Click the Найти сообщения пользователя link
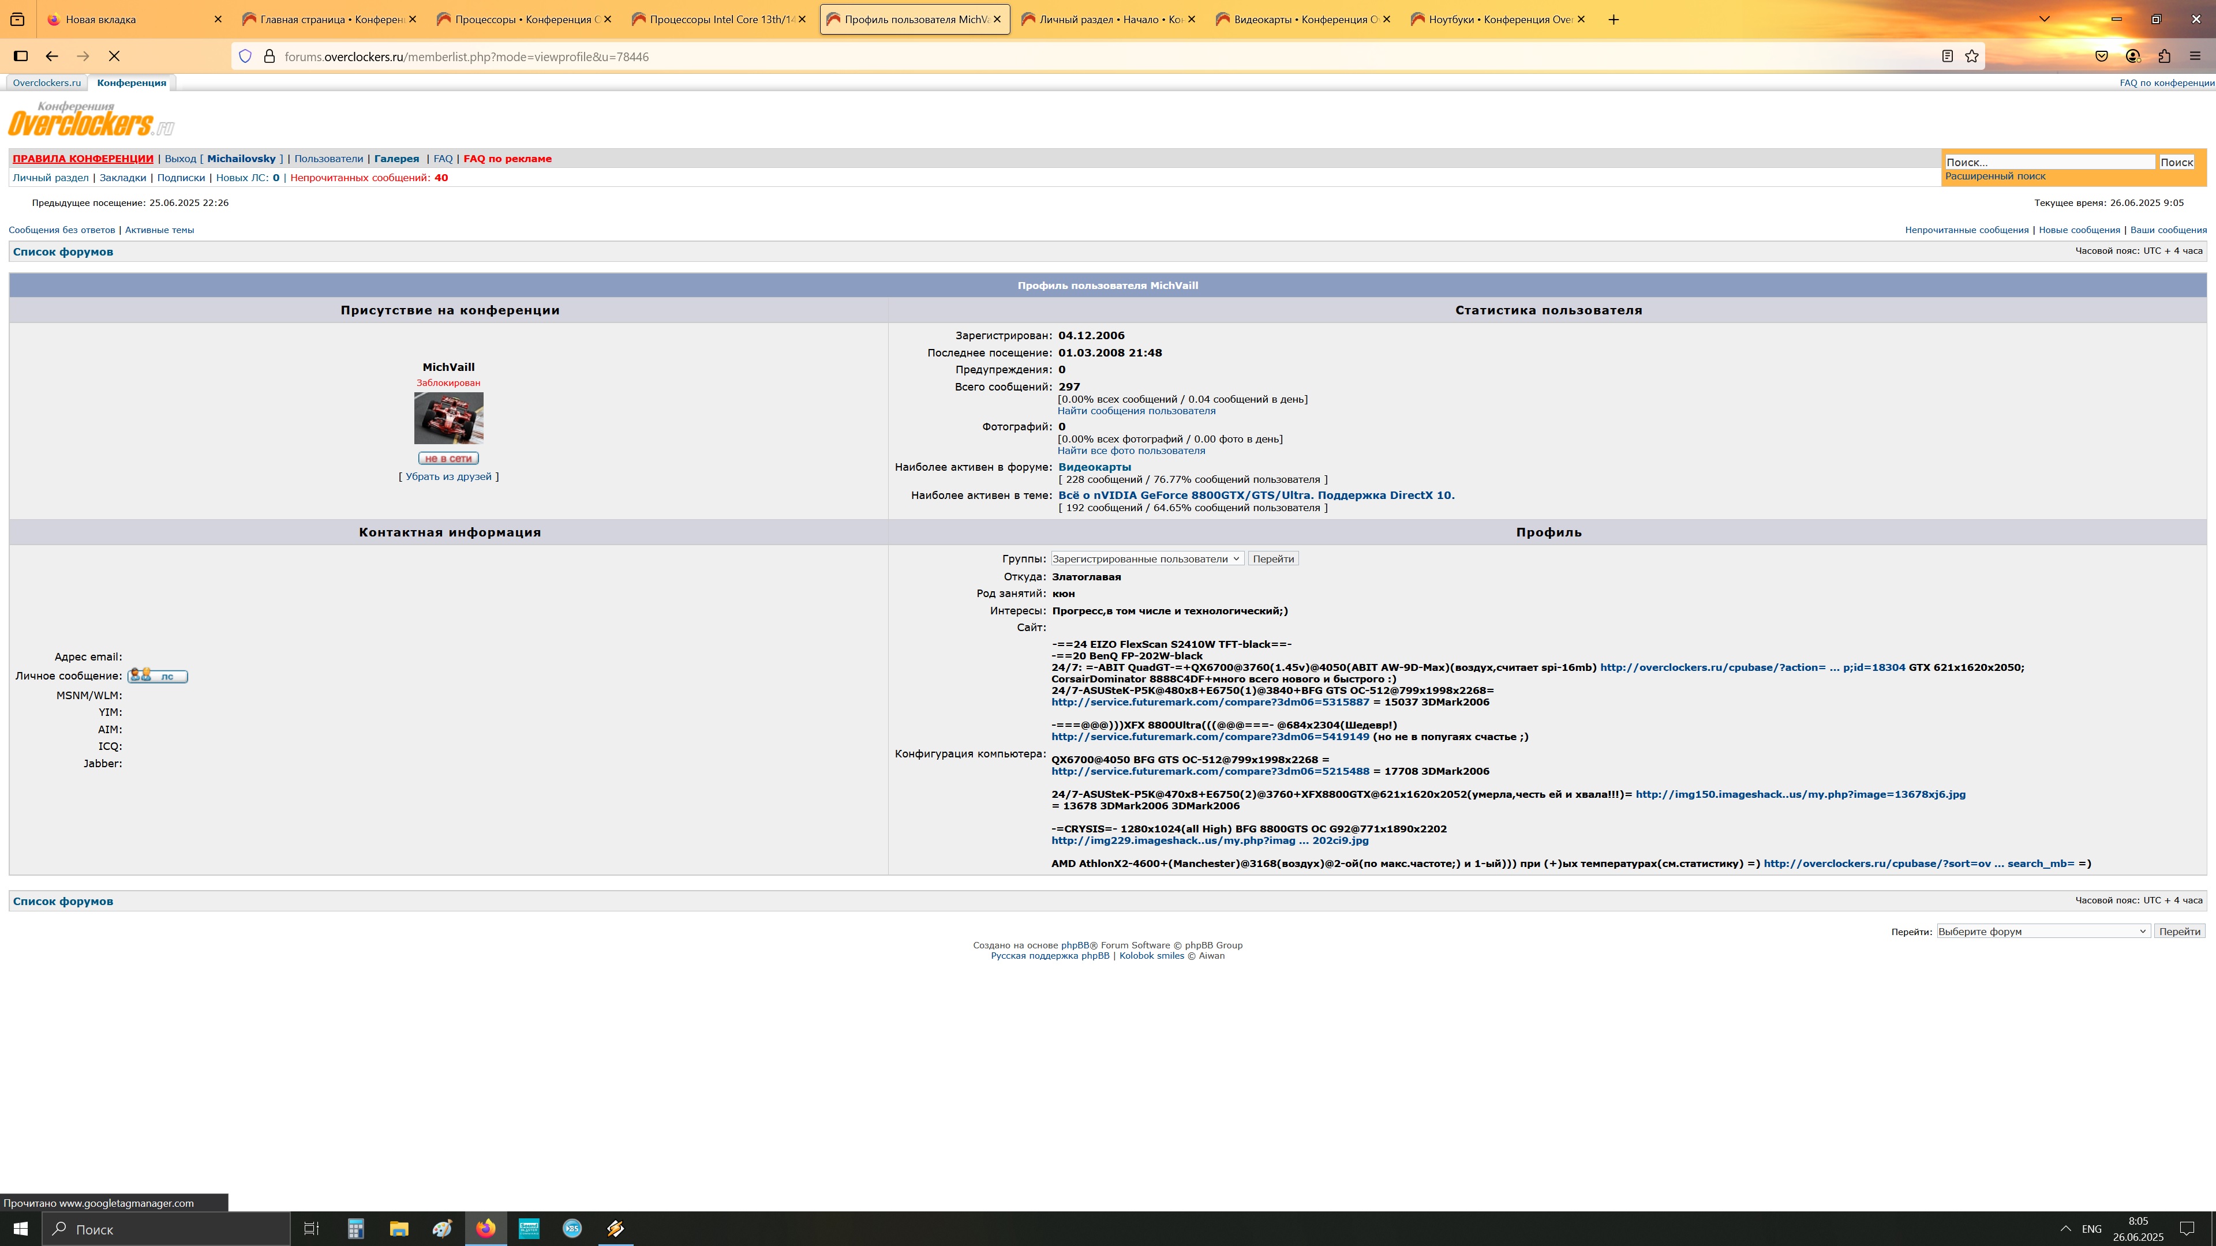Viewport: 2216px width, 1246px height. pyautogui.click(x=1136, y=411)
